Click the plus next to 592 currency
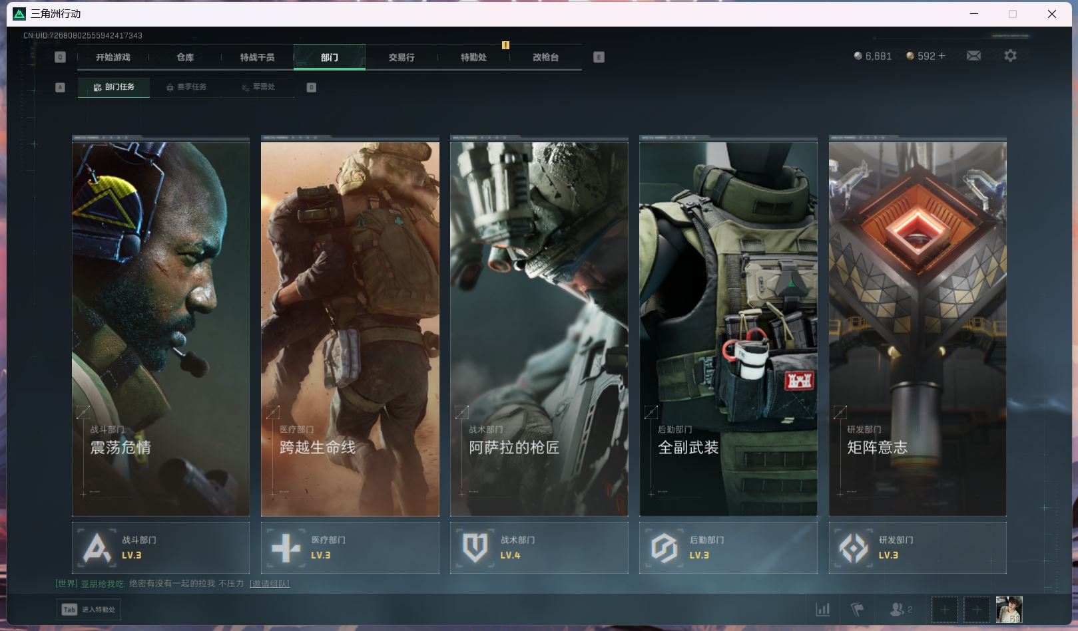The image size is (1078, 631). point(942,56)
